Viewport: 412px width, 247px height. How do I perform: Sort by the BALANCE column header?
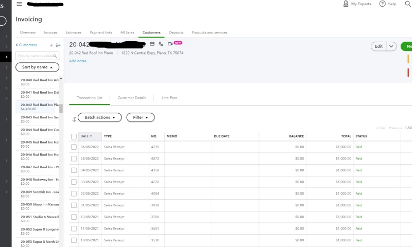pyautogui.click(x=297, y=136)
